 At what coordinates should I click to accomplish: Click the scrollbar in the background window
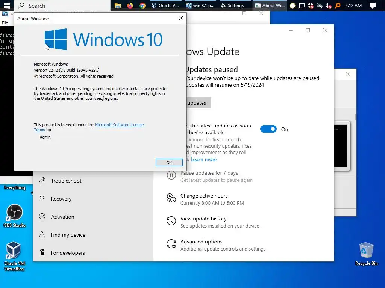tap(356, 117)
